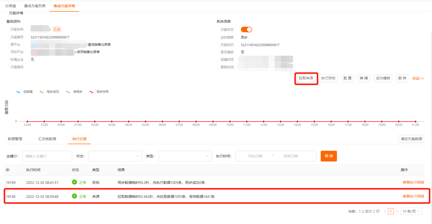This screenshot has width=432, height=224.
Task: Open the 状态 dropdown filter
Action: 115,156
